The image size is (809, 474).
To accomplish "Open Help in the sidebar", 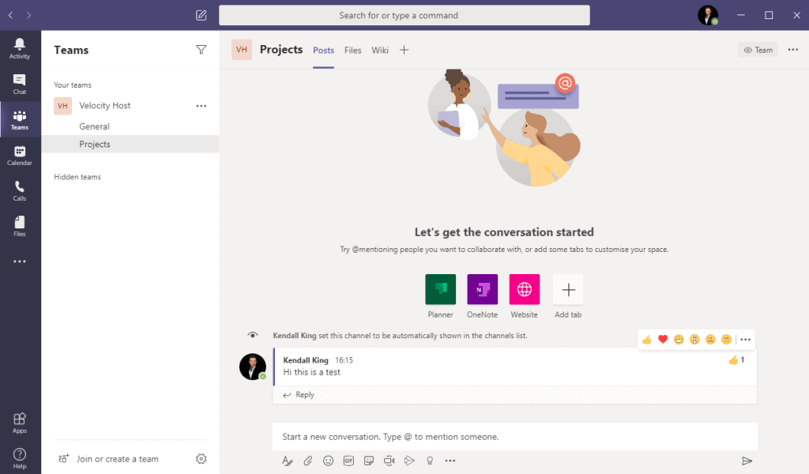I will 20,458.
